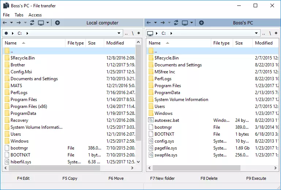The height and width of the screenshot is (190, 281).
Task: Refresh the Boss's PC file list
Action: 176,23
